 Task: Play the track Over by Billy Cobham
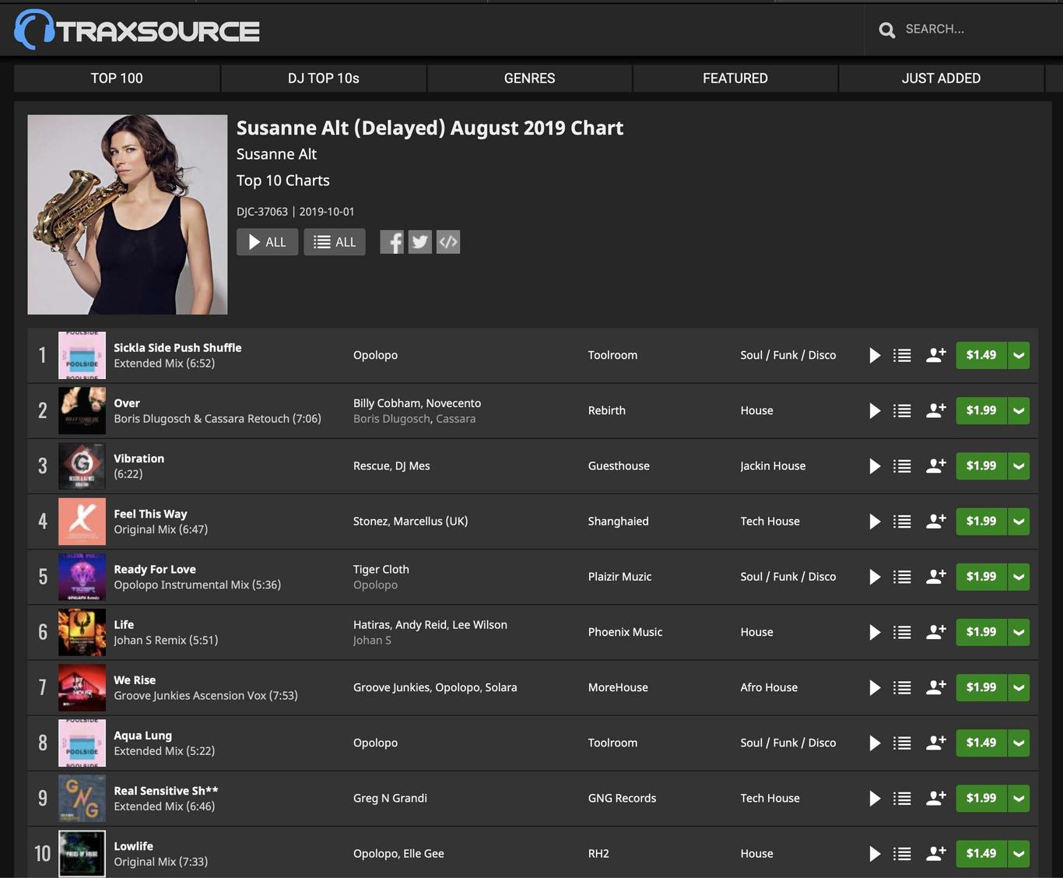point(875,411)
